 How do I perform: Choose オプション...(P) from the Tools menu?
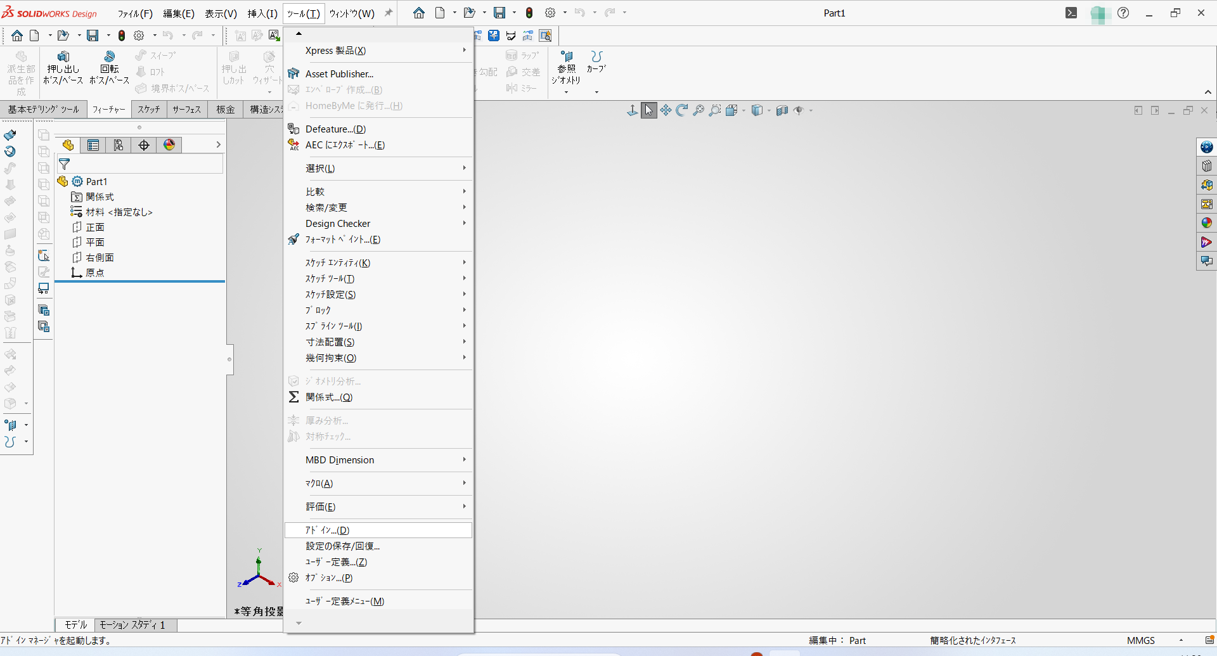pos(378,578)
